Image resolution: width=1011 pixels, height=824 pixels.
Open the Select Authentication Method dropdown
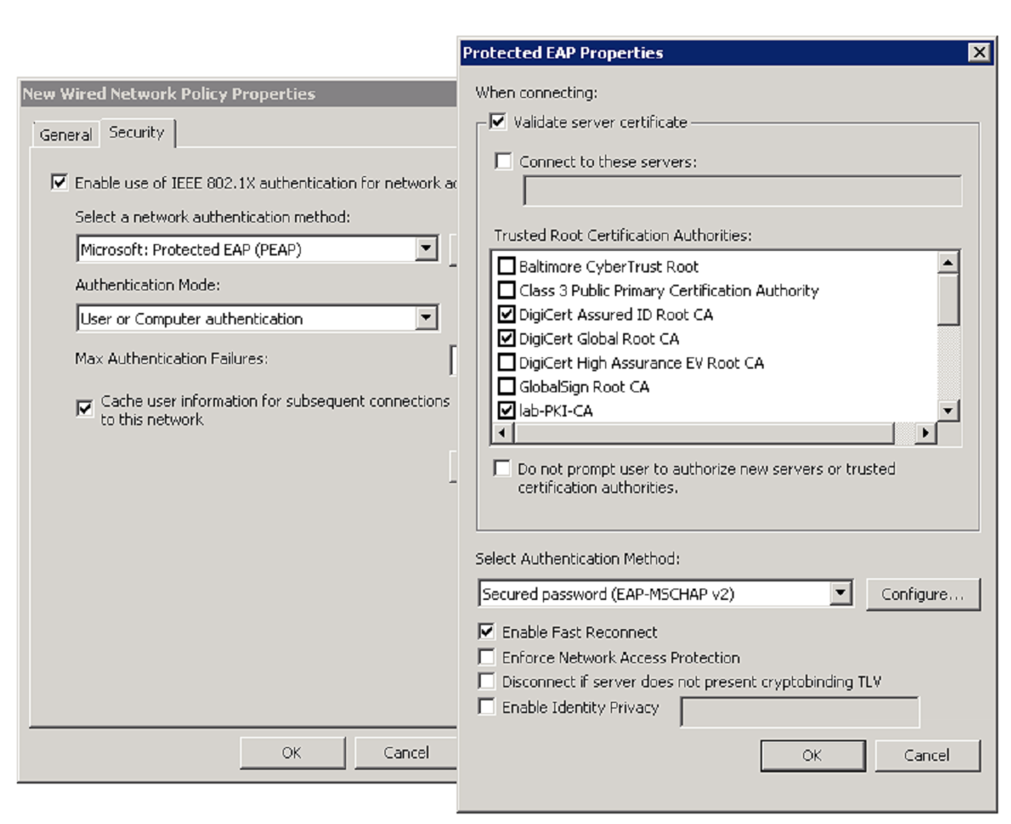point(843,594)
